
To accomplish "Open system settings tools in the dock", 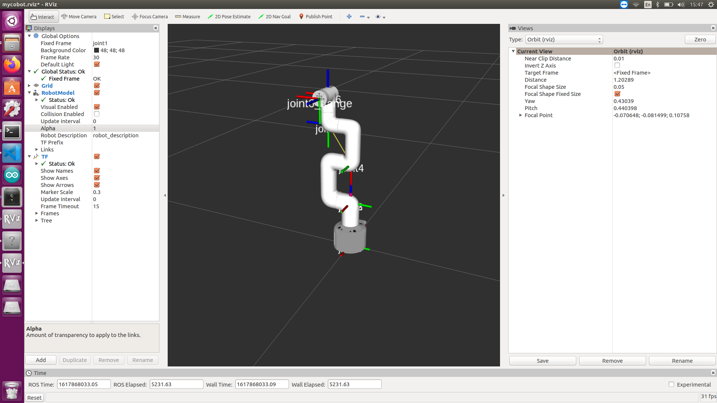I will [12, 109].
